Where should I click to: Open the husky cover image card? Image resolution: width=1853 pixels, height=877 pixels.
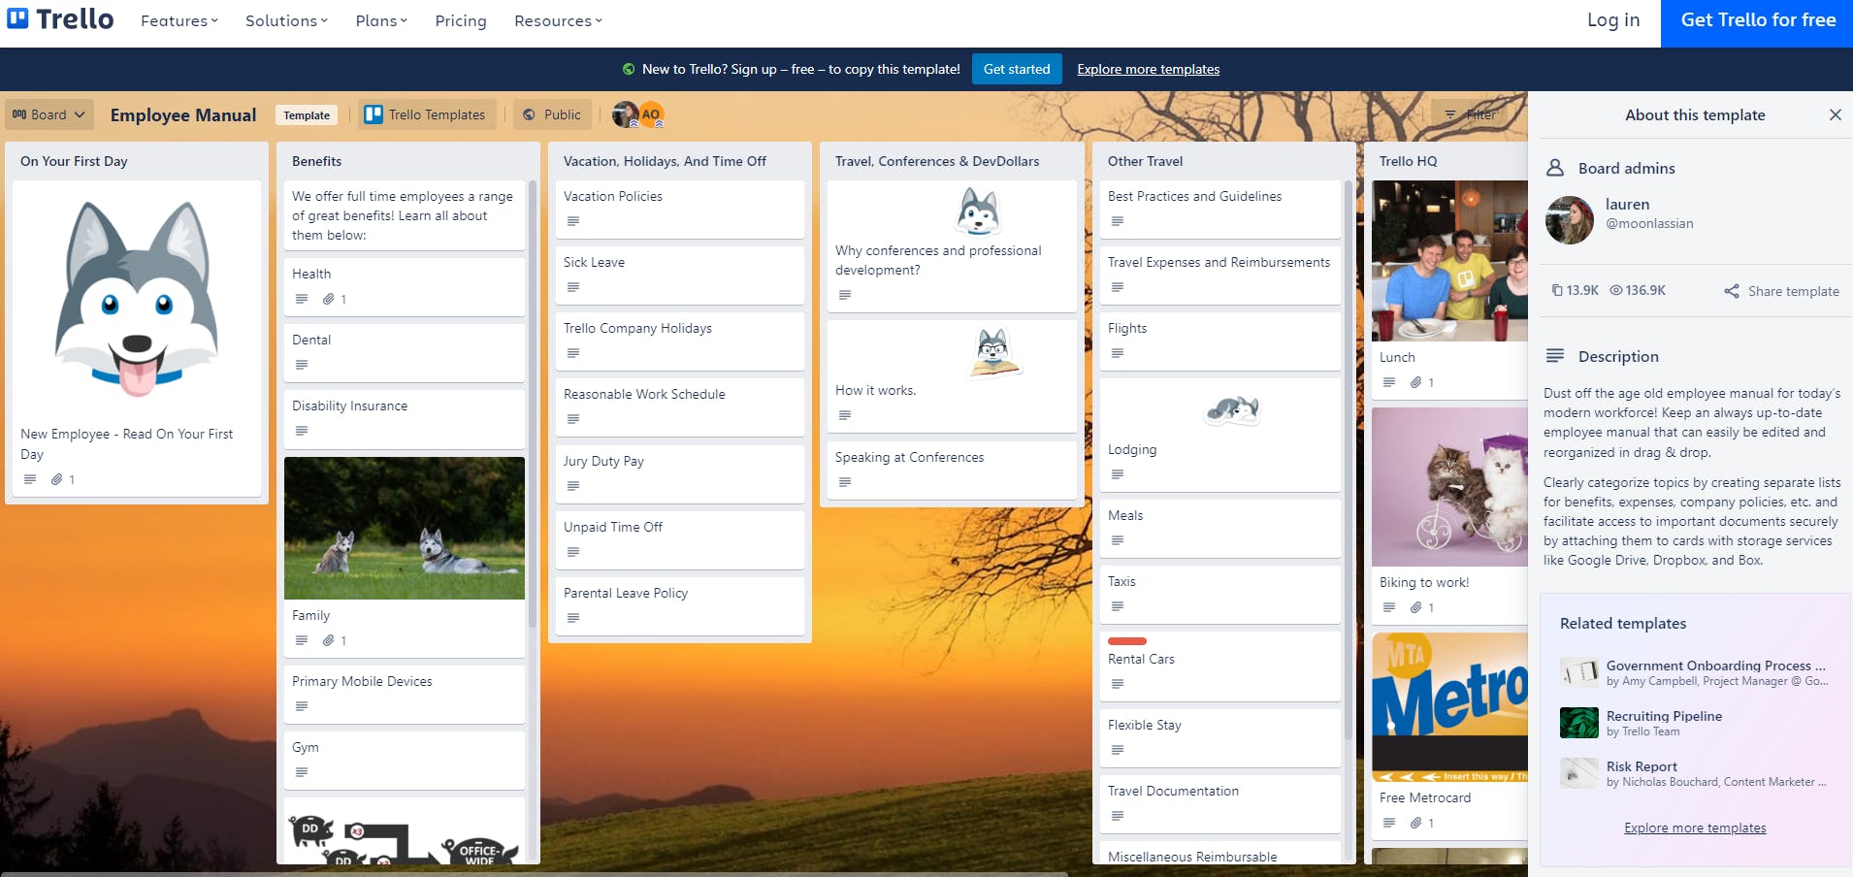(137, 300)
